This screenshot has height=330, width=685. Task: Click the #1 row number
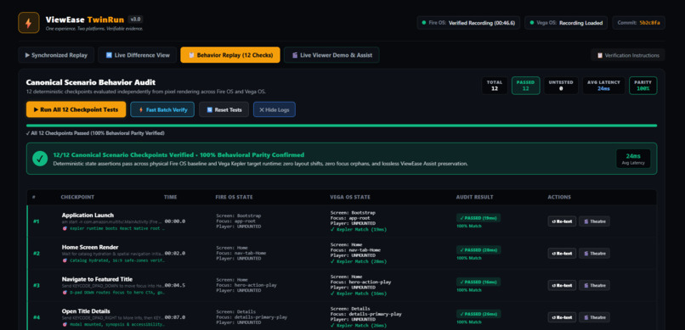(37, 221)
